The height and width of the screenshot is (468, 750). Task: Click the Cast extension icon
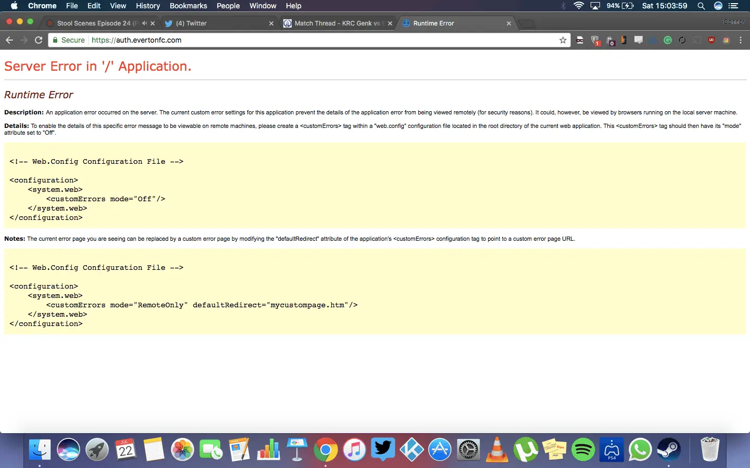(697, 40)
